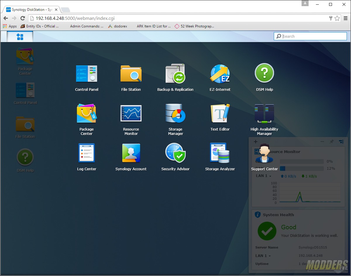Screen dimensions: 351x276
Task: Click the Chrome user profile icon
Action: 305,4
